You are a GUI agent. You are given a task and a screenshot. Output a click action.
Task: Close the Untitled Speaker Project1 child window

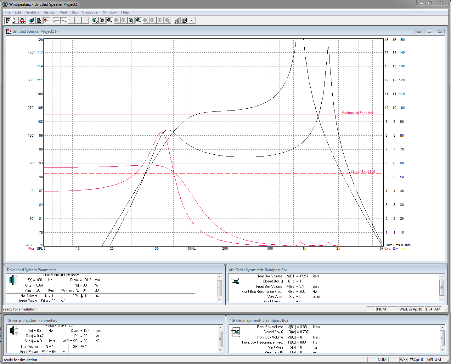(440, 31)
